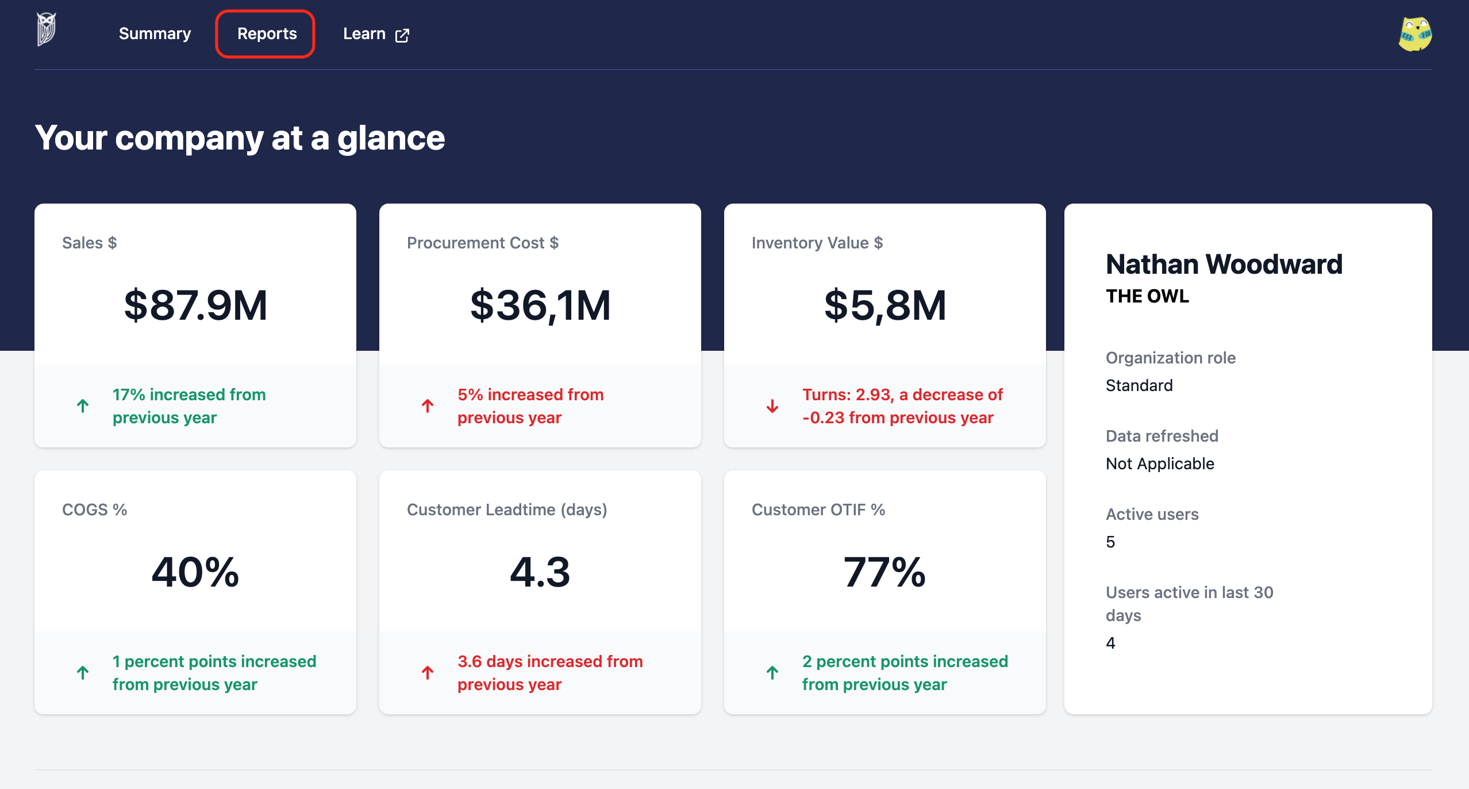Click the last-30-days user count '4'
Screen dimensions: 1469x789
[x=1110, y=643]
